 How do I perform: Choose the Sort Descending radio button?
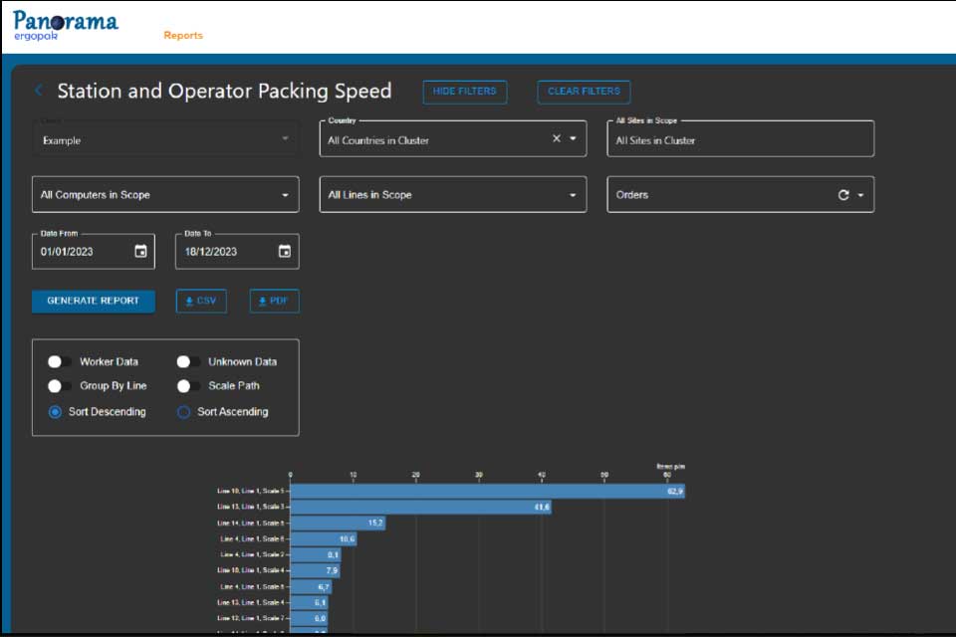tap(55, 412)
